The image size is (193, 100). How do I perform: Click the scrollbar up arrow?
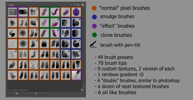coord(83,8)
